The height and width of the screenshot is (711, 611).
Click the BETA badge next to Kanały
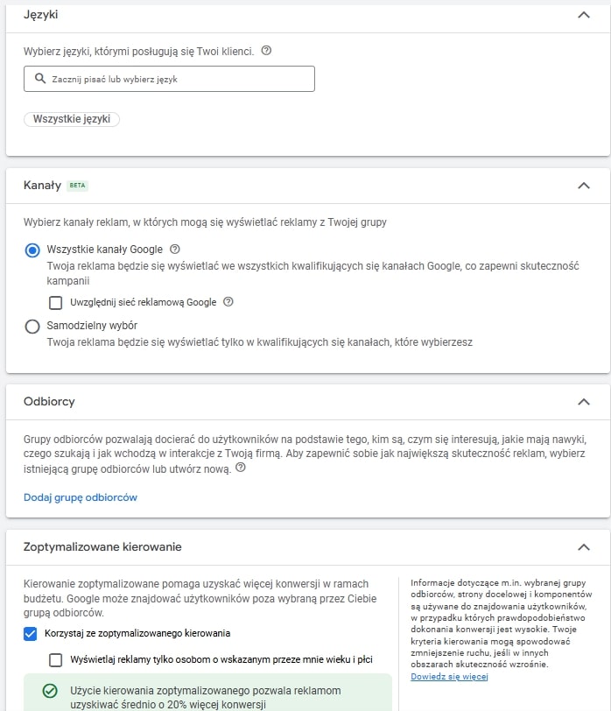click(79, 186)
